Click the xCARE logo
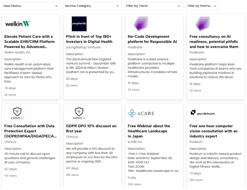Image resolution: width=247 pixels, height=190 pixels. coord(141,113)
